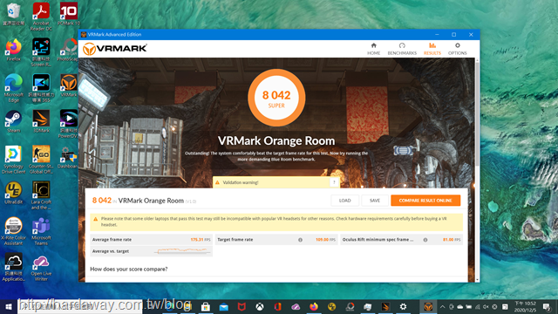Click the Oculus Rift minimum spec info icon

pyautogui.click(x=425, y=240)
